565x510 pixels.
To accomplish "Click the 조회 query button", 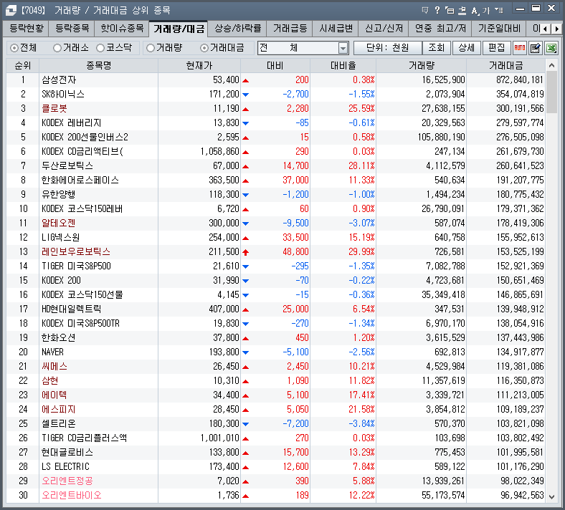I will (x=437, y=48).
